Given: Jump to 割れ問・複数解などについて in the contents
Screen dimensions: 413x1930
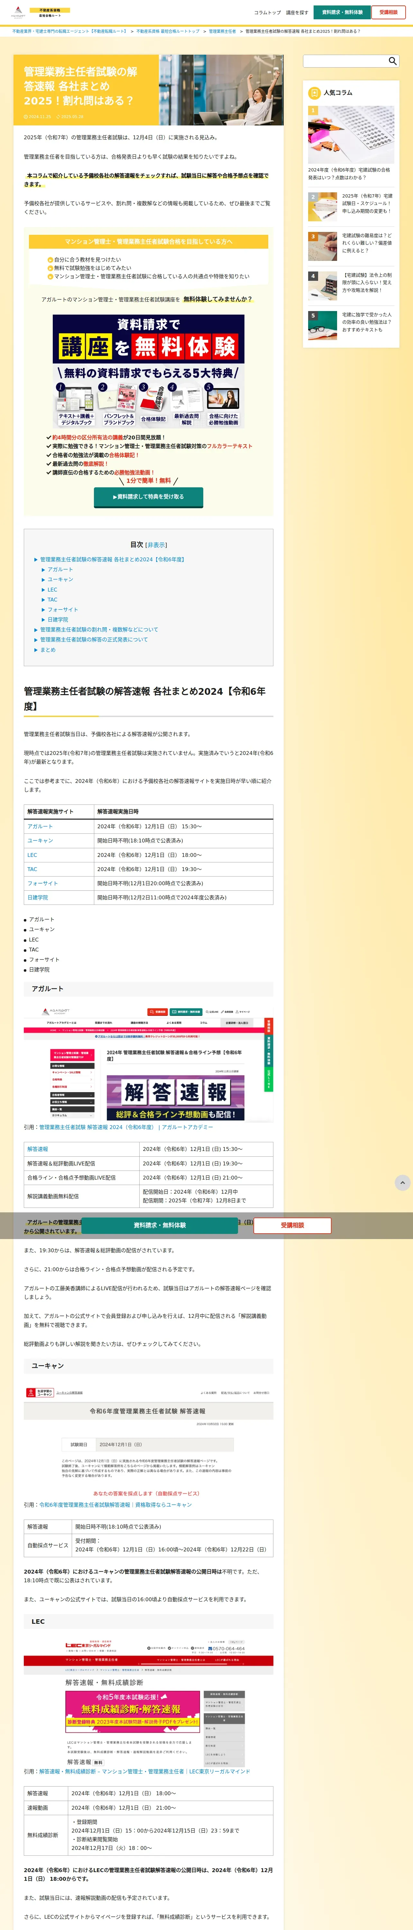Looking at the screenshot, I should [99, 630].
